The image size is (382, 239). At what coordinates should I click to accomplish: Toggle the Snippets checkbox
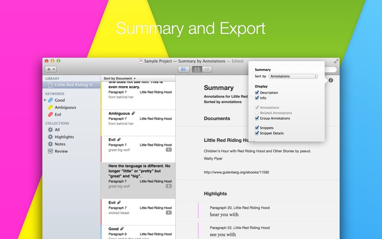pos(257,128)
